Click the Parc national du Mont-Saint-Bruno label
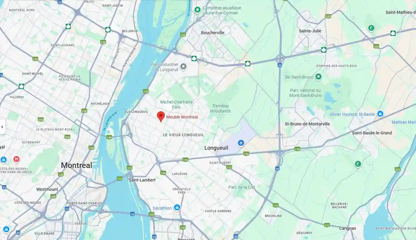Viewport: 416px width, 240px height. 306,93
